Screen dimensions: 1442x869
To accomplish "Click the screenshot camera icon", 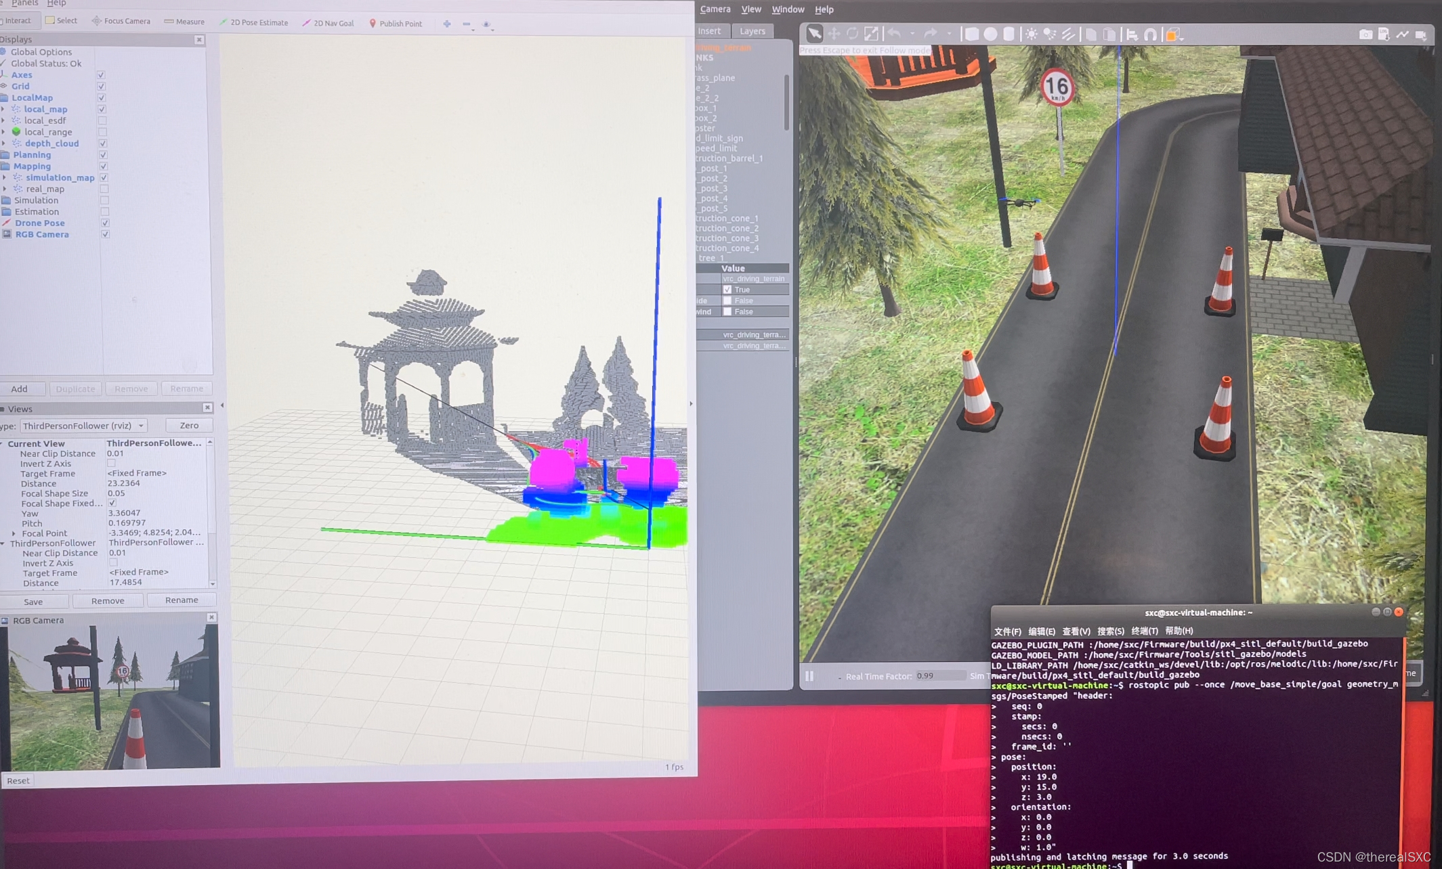I will point(1365,35).
